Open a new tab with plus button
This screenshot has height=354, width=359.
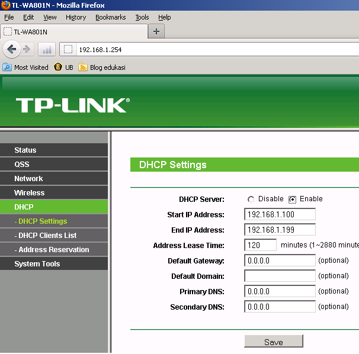click(x=156, y=31)
